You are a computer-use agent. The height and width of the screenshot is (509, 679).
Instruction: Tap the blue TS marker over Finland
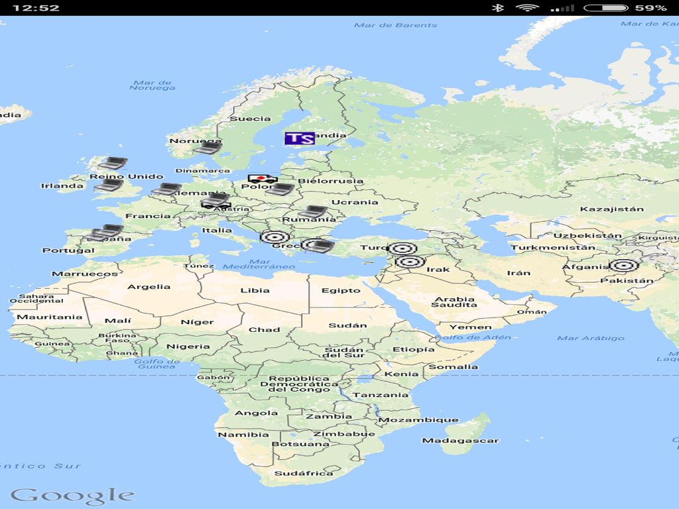pyautogui.click(x=300, y=139)
